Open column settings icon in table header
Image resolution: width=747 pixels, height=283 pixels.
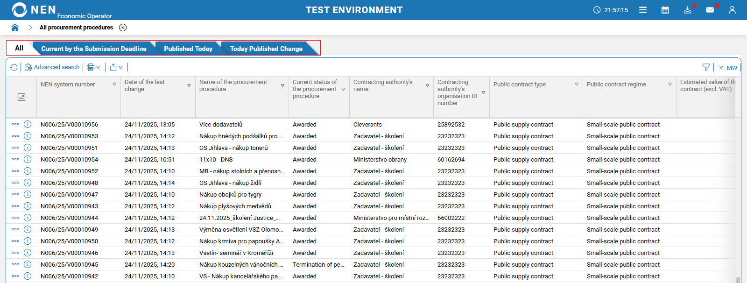[x=21, y=97]
